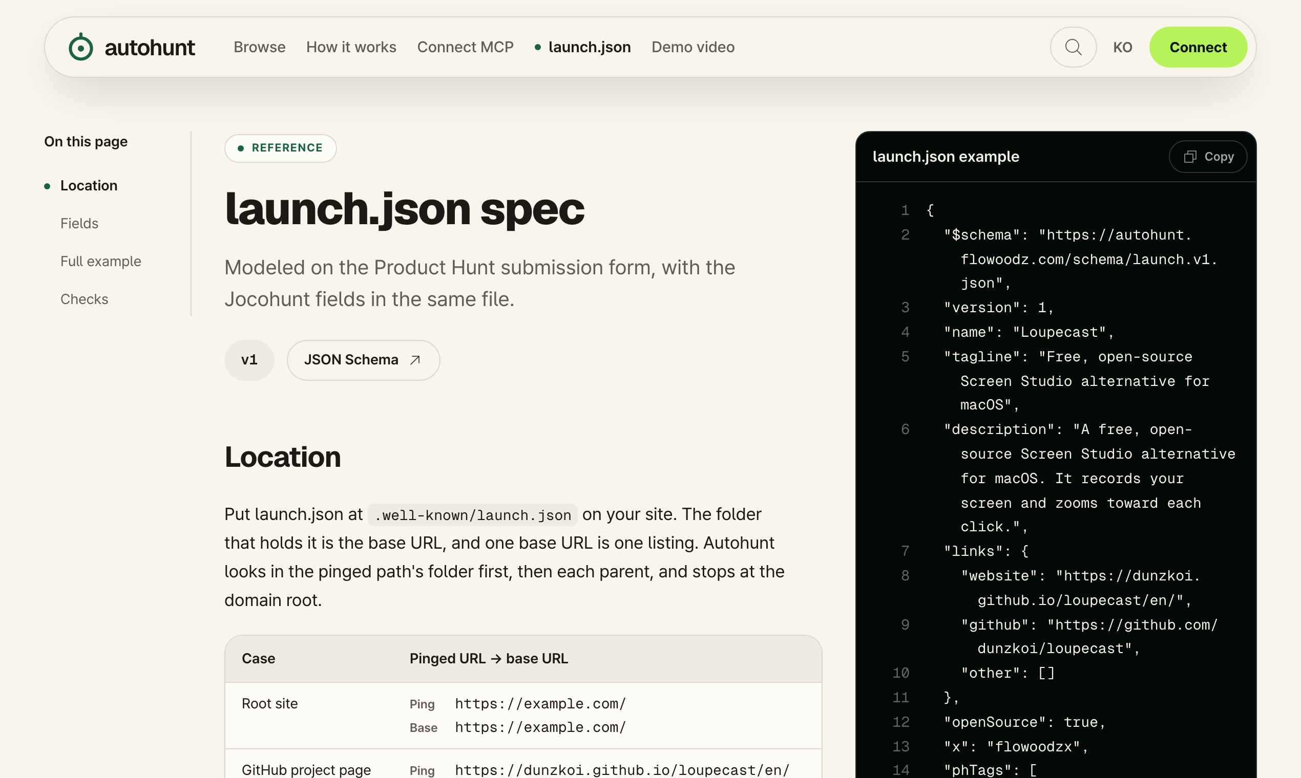Click the launch.json example panel title
The image size is (1301, 778).
[x=946, y=157]
